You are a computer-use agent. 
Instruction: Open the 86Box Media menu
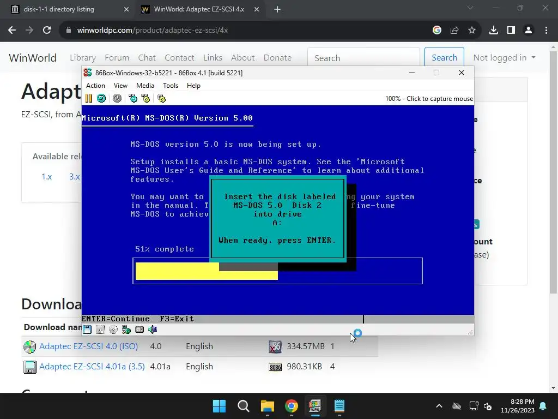(x=145, y=86)
